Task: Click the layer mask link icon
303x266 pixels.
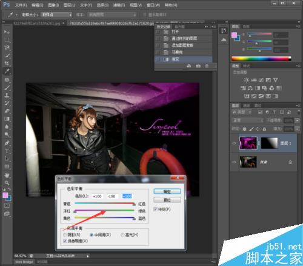Action: 259,143
